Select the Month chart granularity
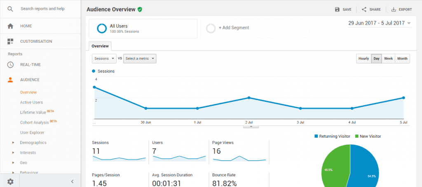This screenshot has height=187, width=422. (x=402, y=58)
